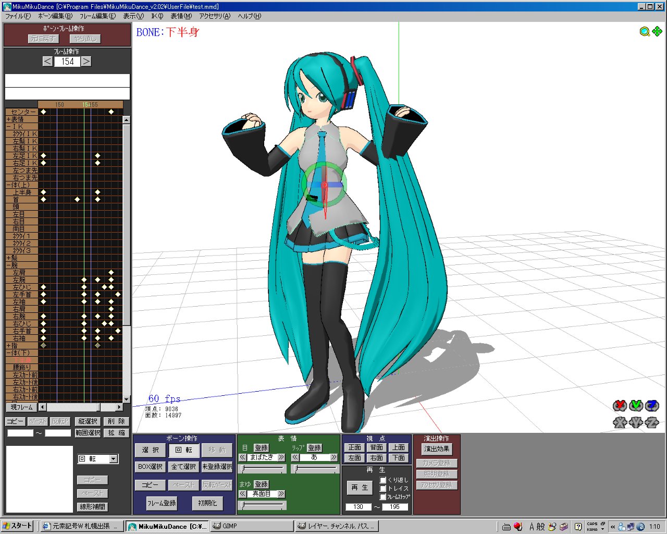667x534 pixels.
Task: Activate the 選択 bone select mode
Action: coord(151,450)
